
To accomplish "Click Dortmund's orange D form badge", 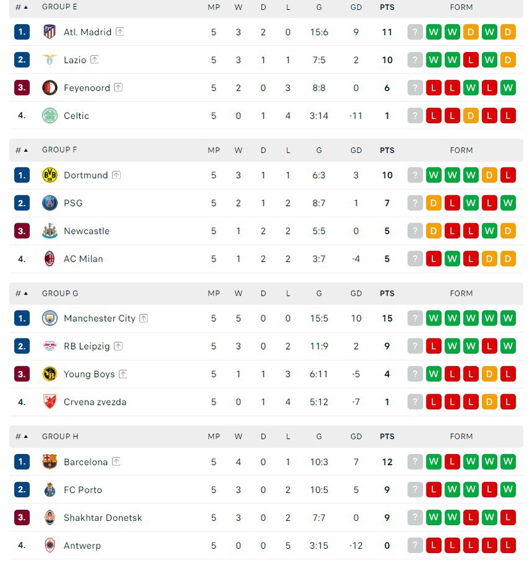I will click(x=489, y=175).
